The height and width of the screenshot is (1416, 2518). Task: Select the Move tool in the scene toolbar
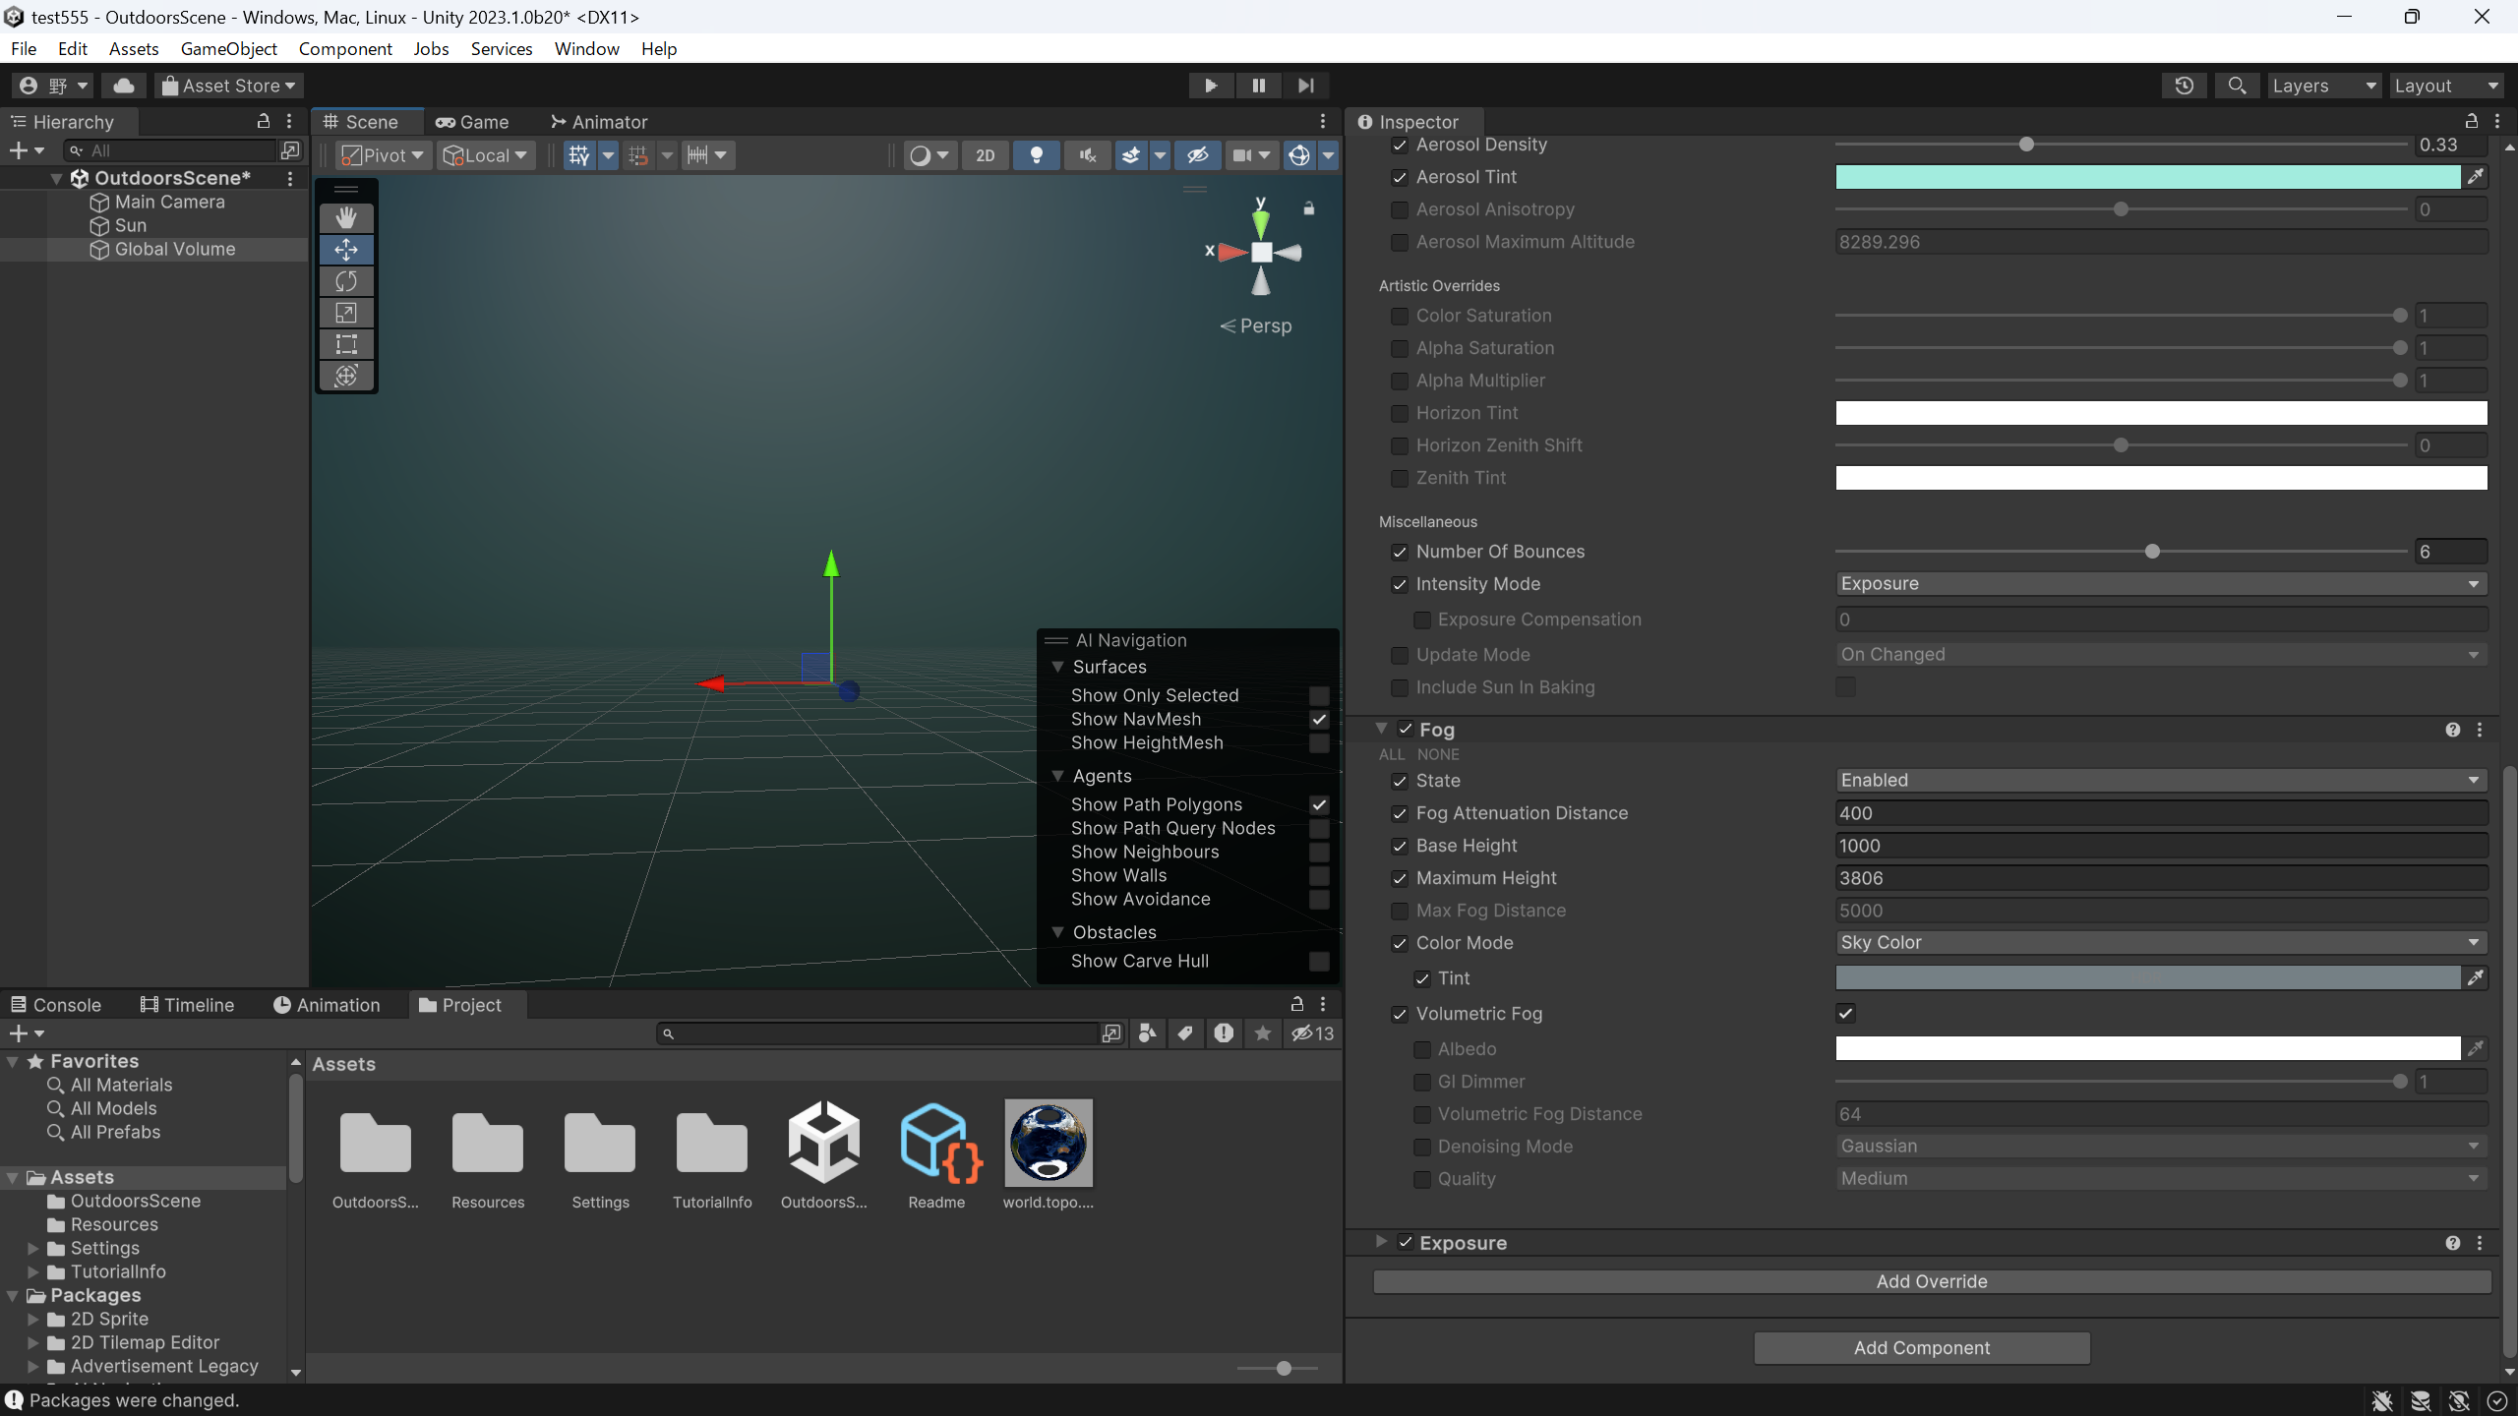point(346,250)
